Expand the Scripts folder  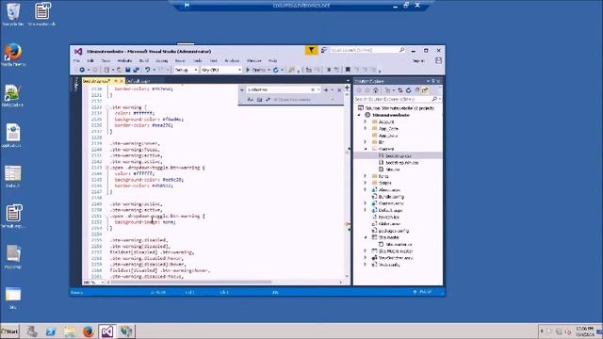(366, 183)
